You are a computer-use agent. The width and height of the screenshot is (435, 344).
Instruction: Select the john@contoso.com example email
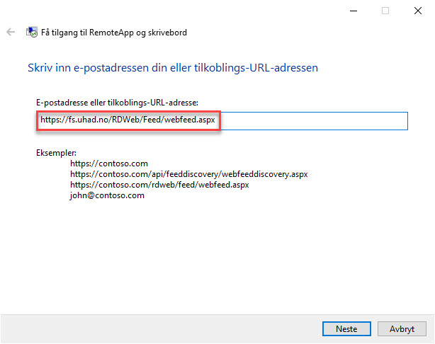[x=107, y=195]
